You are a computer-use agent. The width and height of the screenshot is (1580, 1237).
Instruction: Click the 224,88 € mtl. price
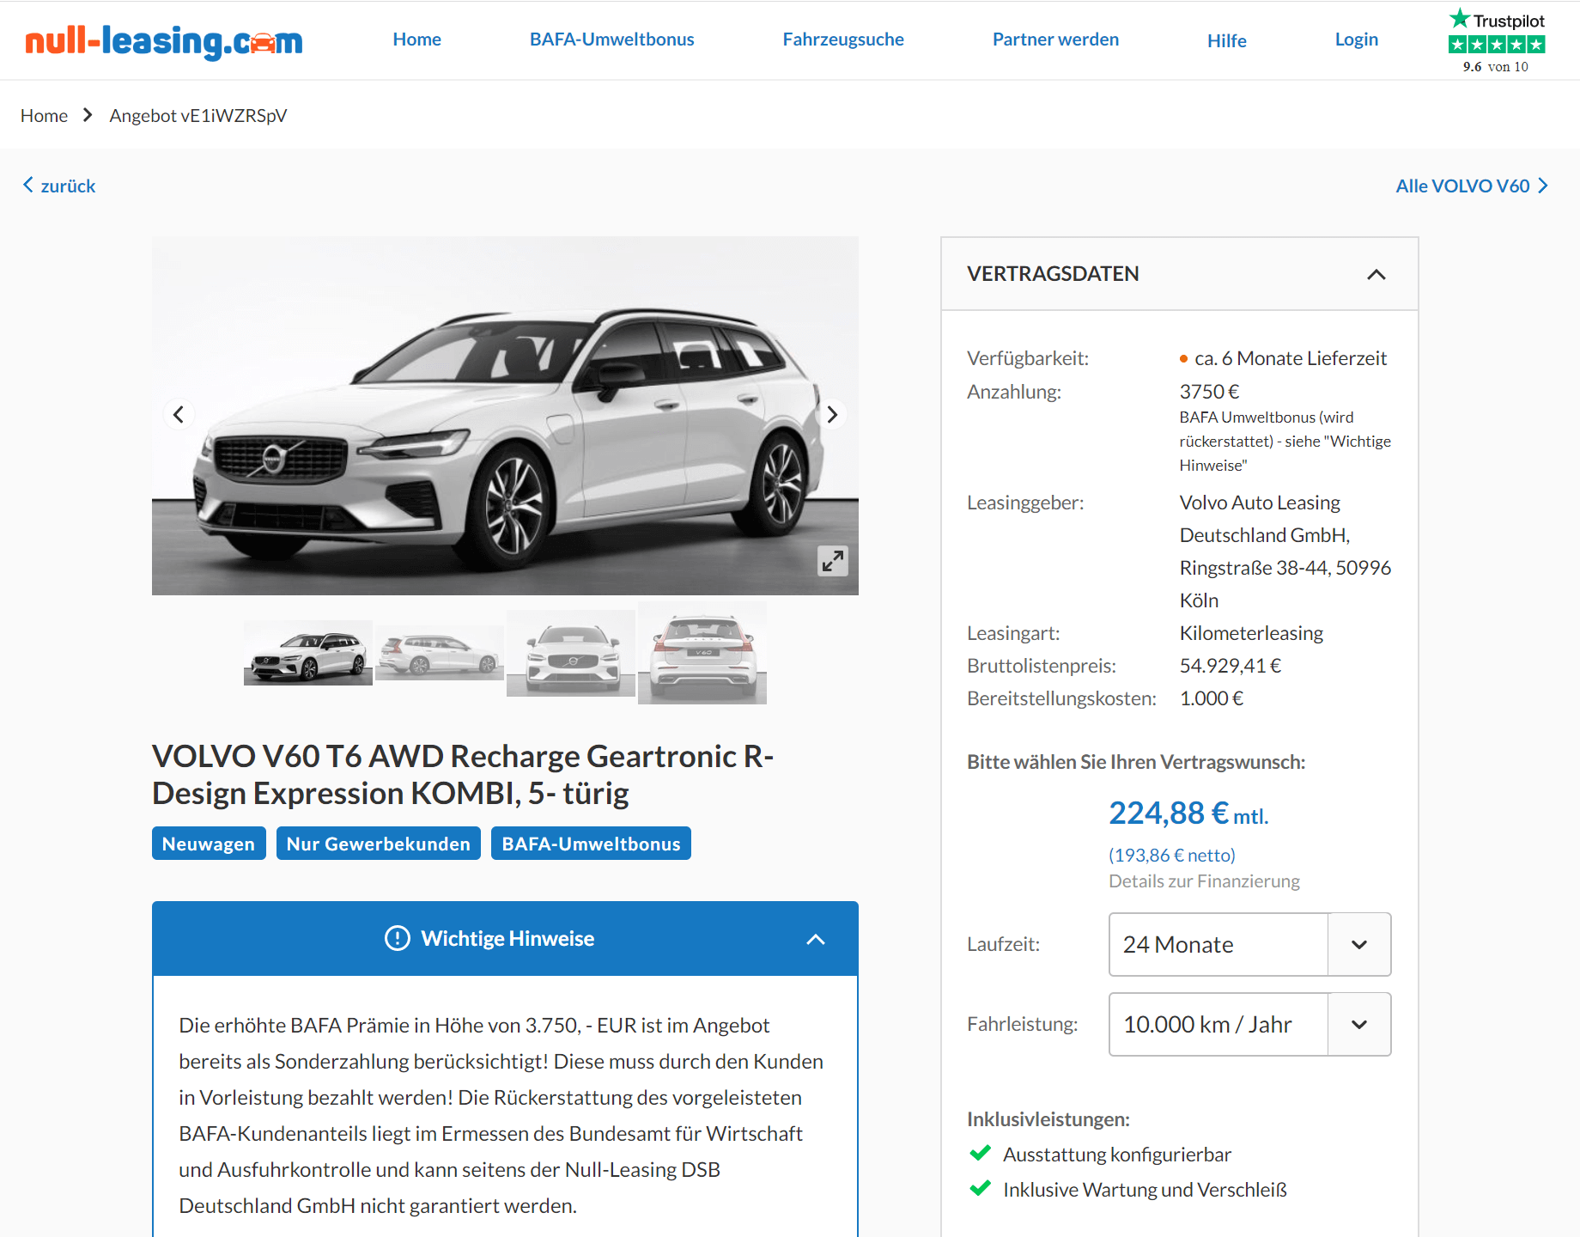coord(1188,813)
